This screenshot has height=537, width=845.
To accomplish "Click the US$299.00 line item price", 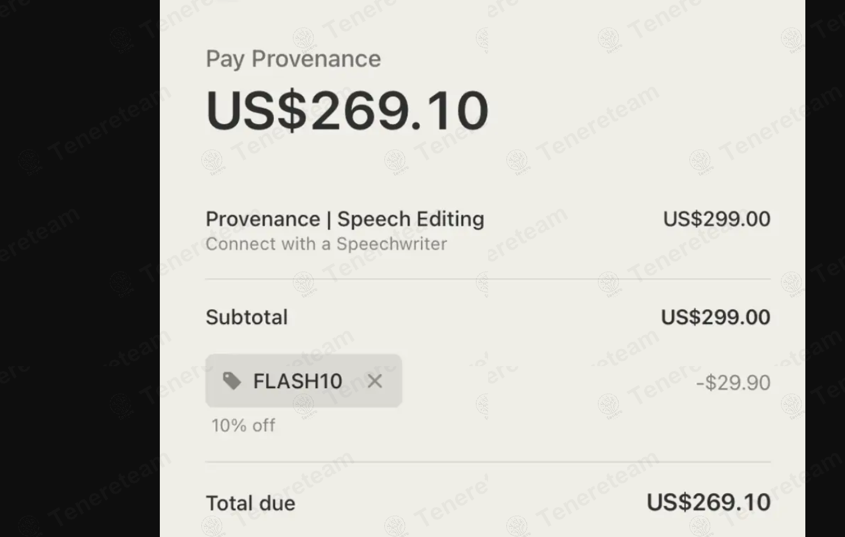I will pos(716,219).
